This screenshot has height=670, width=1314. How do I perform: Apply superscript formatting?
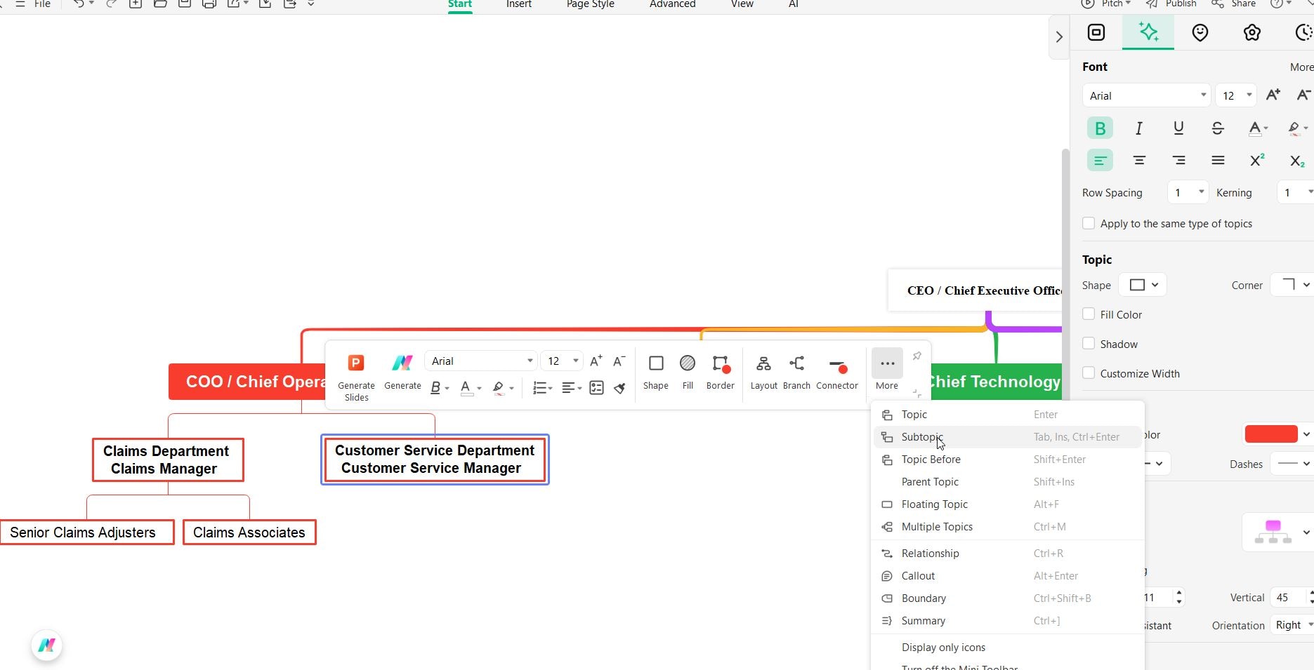(x=1257, y=161)
